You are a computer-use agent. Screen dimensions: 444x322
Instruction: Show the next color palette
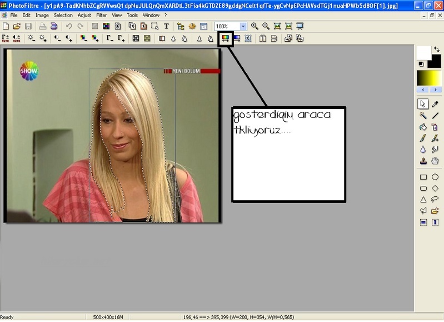click(x=435, y=90)
